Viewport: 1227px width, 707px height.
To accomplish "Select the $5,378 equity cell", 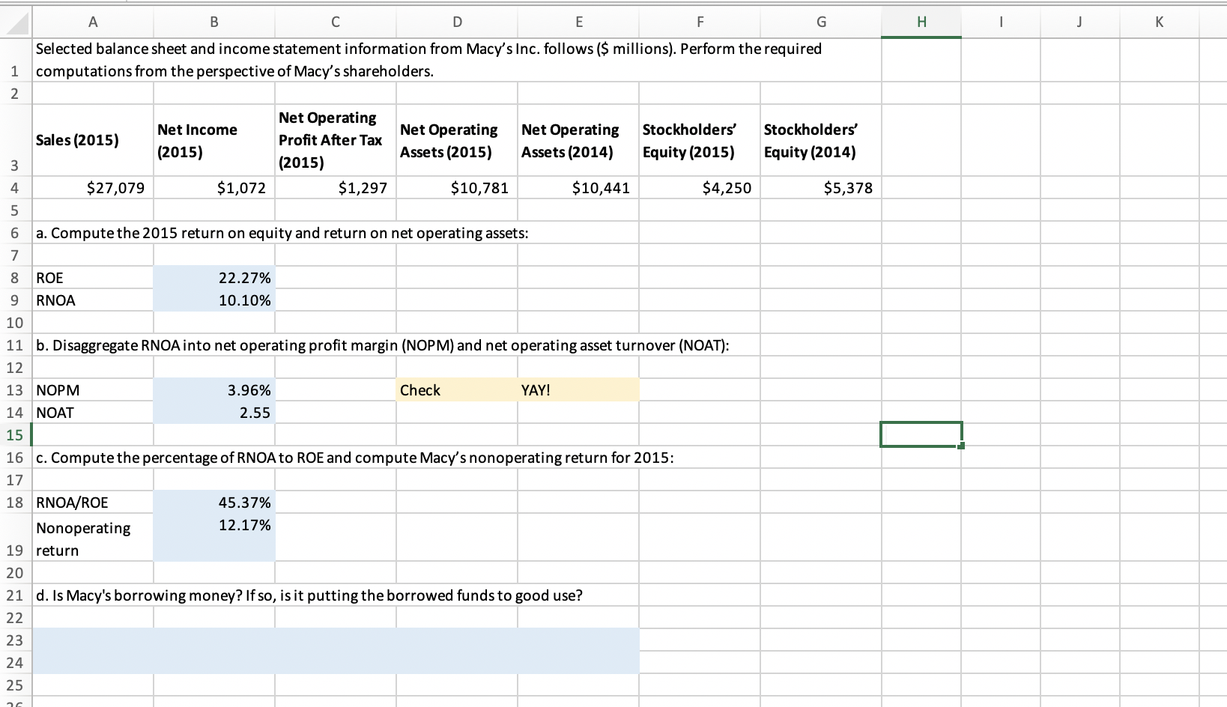I will [821, 188].
